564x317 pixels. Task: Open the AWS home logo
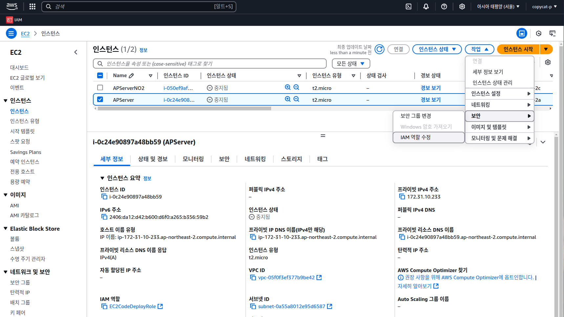pos(12,7)
